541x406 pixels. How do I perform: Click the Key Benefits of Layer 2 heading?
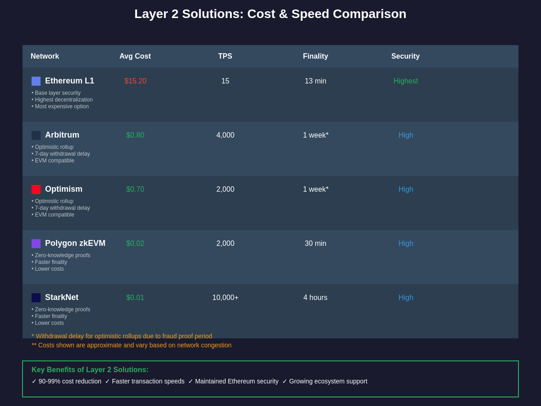[x=90, y=370]
